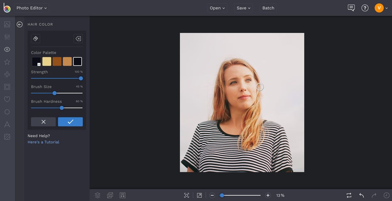
Task: Open the Text tool in sidebar
Action: (x=7, y=124)
